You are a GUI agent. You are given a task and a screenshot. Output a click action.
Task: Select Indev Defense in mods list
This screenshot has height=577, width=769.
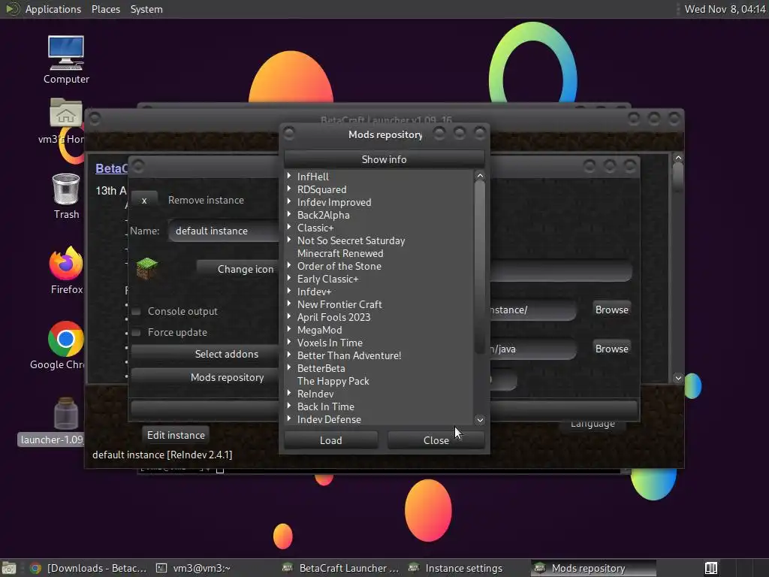pos(329,419)
